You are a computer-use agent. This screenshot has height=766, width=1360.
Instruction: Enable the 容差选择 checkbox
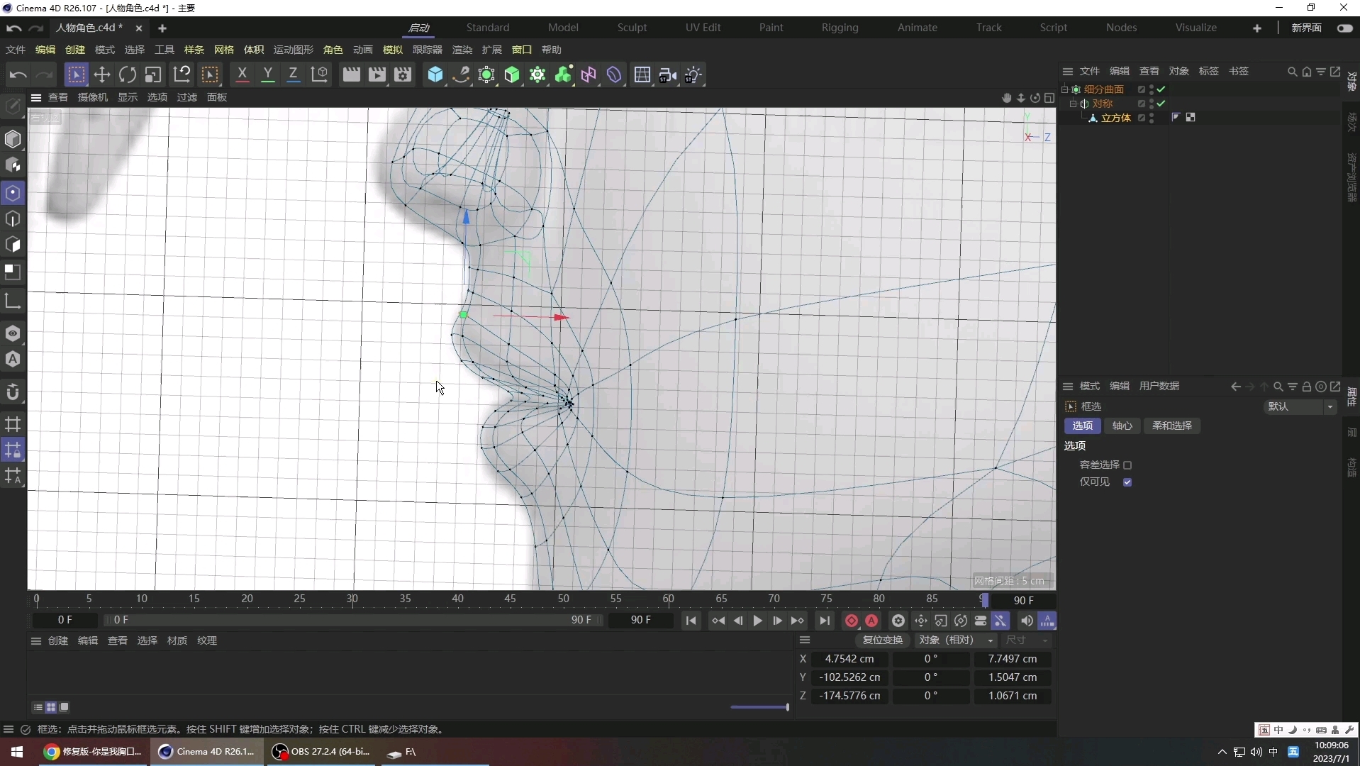pyautogui.click(x=1127, y=465)
